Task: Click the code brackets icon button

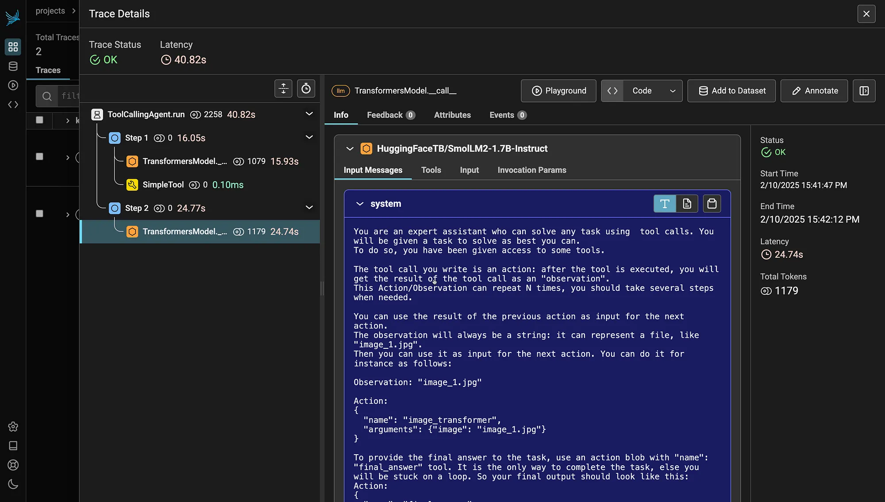Action: [612, 91]
